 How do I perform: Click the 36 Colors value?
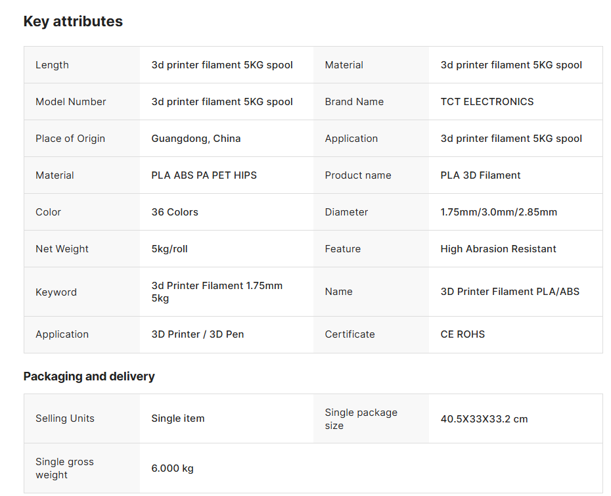(x=175, y=212)
